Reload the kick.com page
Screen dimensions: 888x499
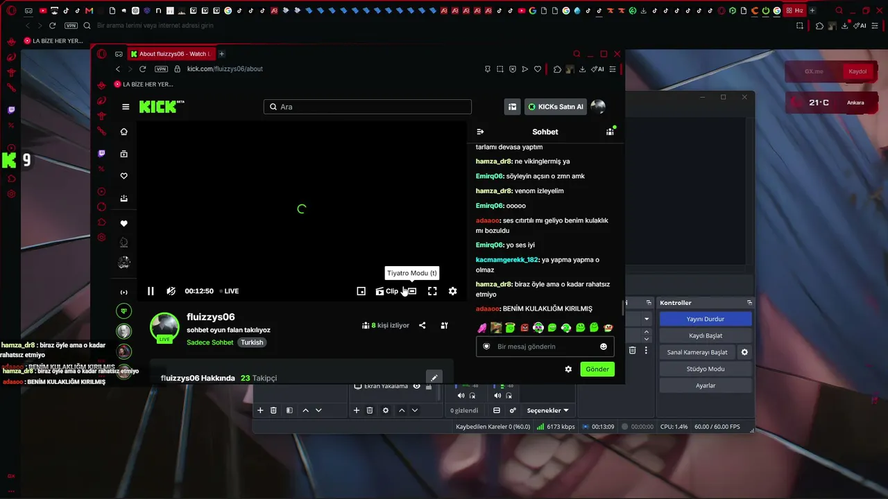click(x=143, y=69)
